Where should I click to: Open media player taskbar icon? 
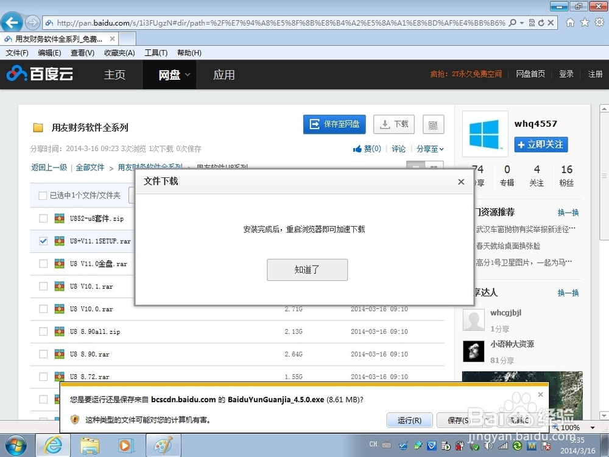click(x=125, y=445)
